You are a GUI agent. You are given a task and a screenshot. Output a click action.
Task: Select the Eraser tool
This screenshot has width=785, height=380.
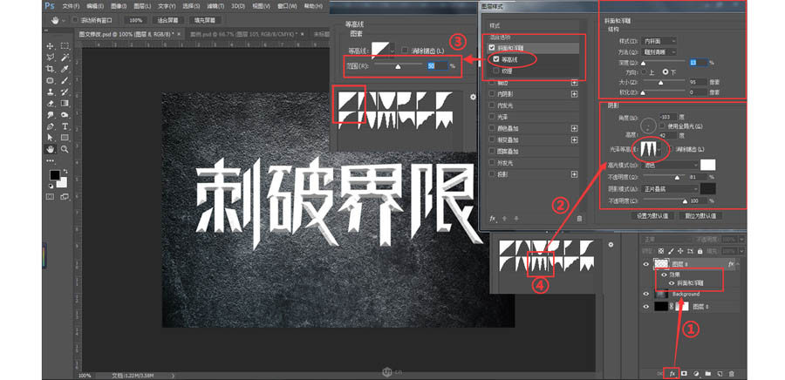[50, 104]
